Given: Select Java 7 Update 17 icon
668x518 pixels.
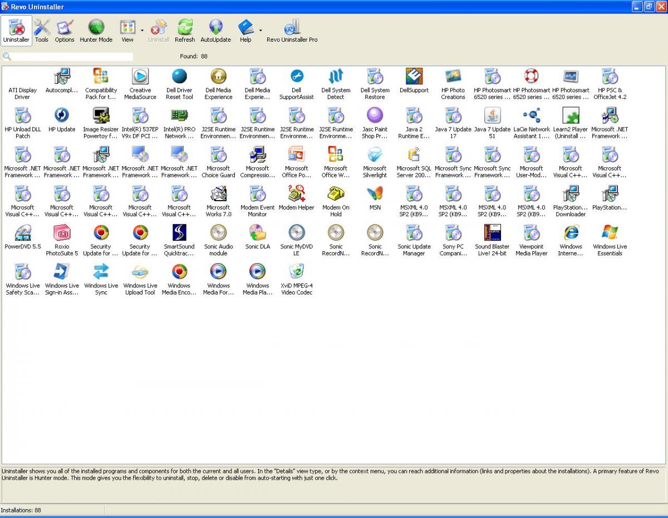Looking at the screenshot, I should (x=453, y=115).
